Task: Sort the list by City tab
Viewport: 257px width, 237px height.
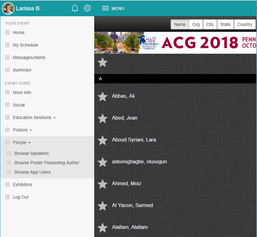Action: click(210, 24)
